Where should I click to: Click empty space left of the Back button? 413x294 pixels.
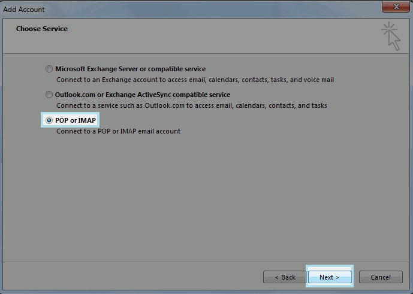pos(132,277)
